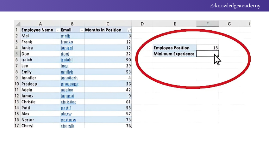Open the email link for Frank
The width and height of the screenshot is (269, 142).
[67, 42]
